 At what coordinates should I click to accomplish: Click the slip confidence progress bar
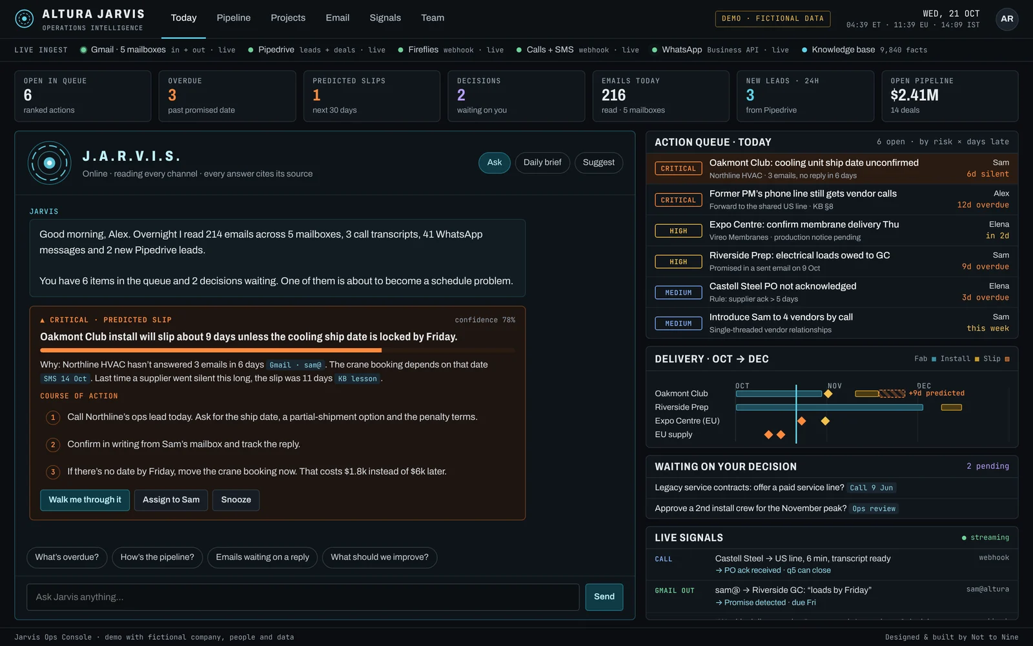278,351
